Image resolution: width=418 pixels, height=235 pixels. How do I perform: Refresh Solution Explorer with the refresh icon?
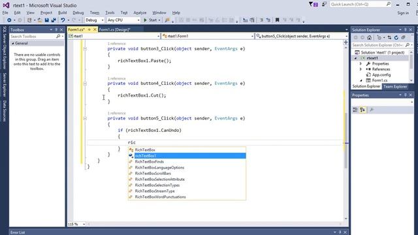pyautogui.click(x=396, y=38)
